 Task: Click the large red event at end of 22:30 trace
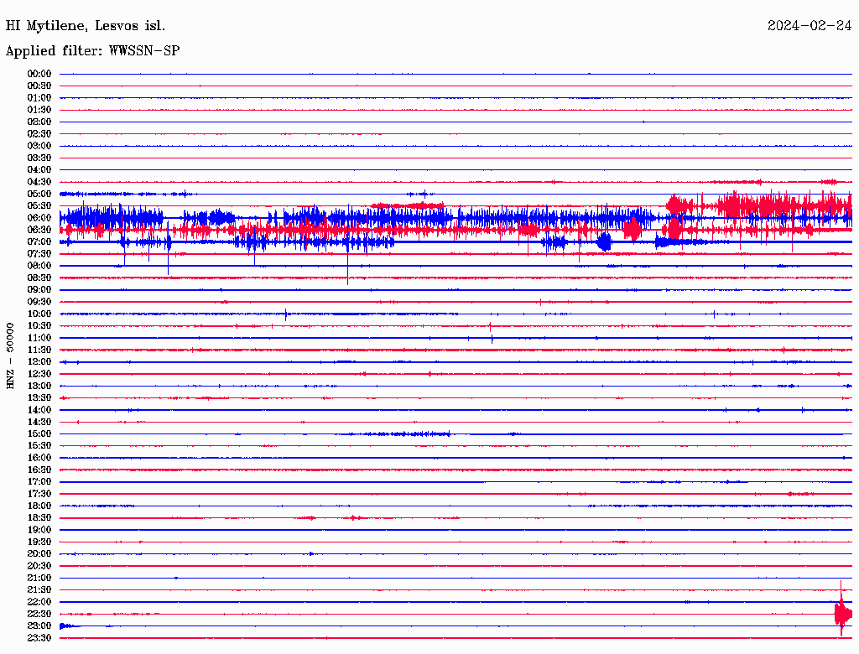(x=842, y=610)
